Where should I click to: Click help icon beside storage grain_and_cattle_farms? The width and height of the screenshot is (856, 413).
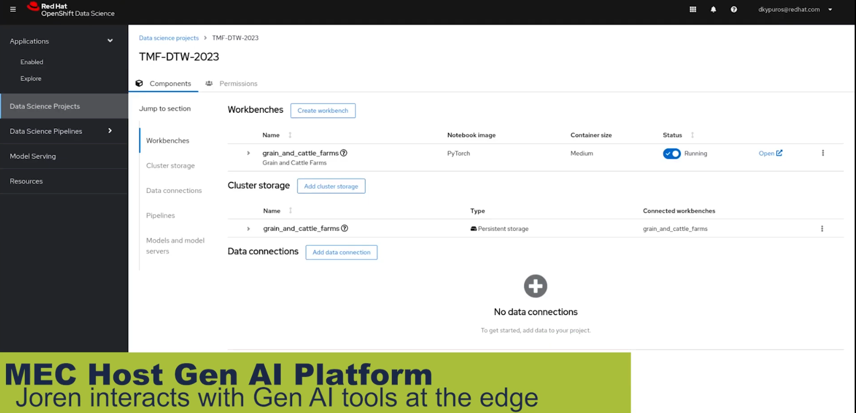click(344, 229)
